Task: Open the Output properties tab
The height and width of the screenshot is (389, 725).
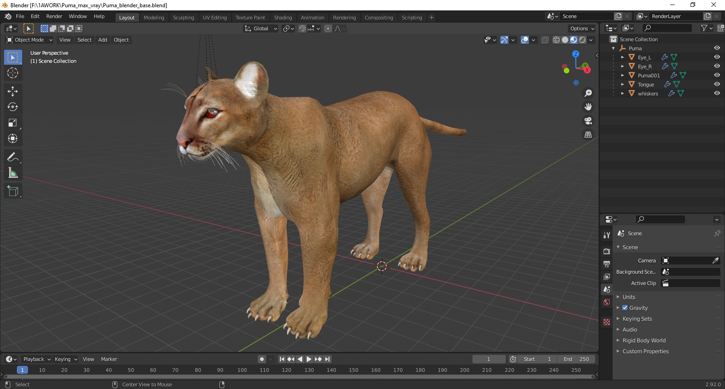Action: pos(607,264)
